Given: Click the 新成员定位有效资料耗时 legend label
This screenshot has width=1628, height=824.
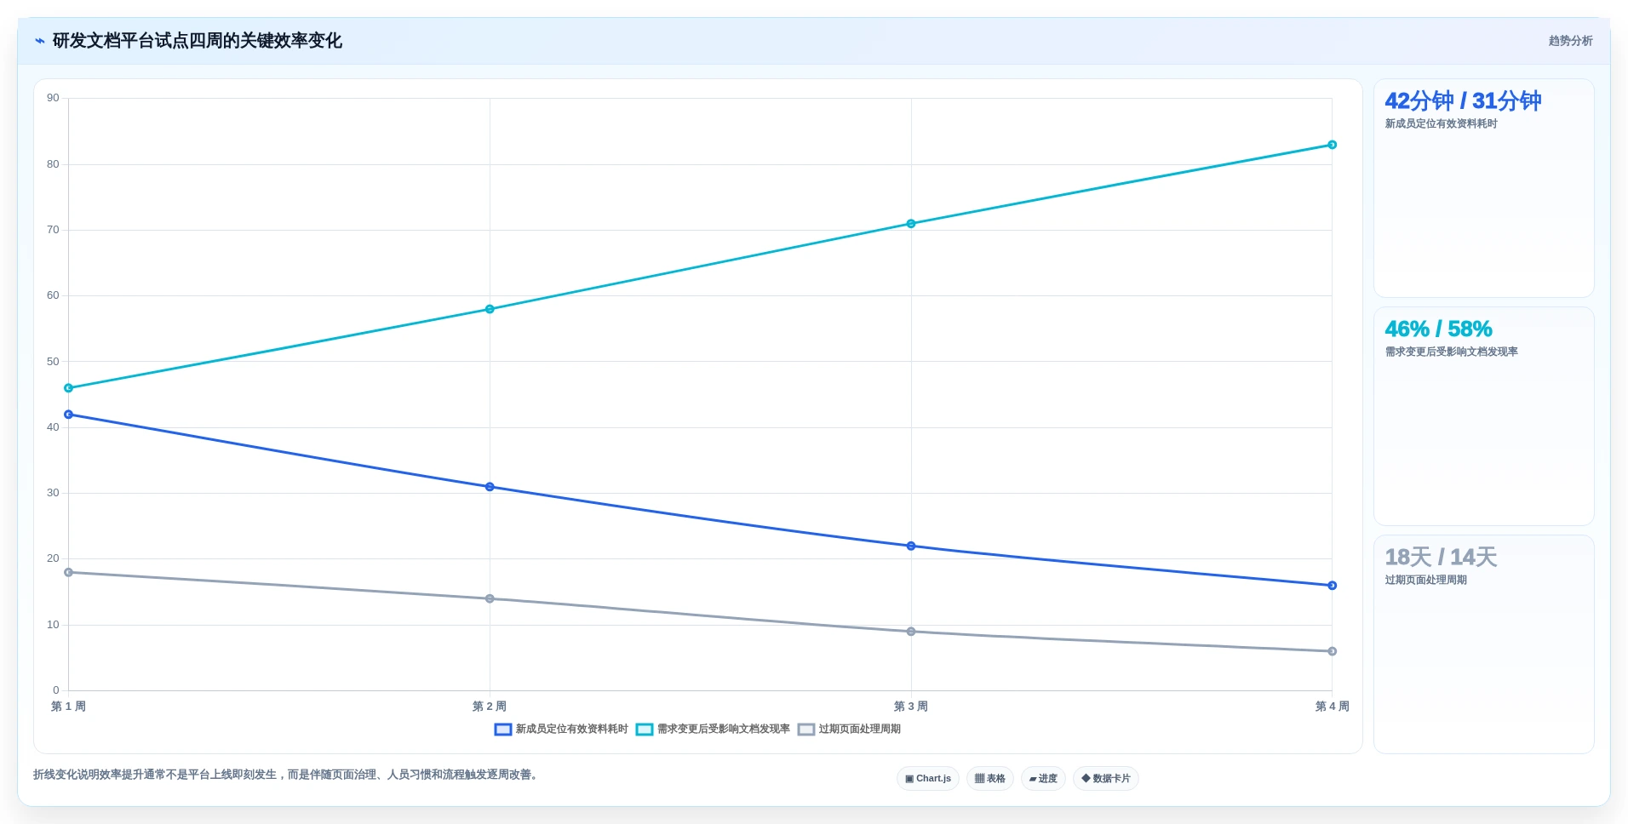Looking at the screenshot, I should 572,730.
